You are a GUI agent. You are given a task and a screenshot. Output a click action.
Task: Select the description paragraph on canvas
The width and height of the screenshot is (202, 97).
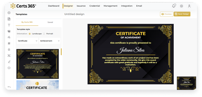131,61
